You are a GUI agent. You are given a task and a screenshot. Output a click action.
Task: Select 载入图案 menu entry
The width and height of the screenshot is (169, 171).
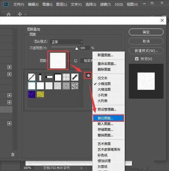[x=105, y=124]
